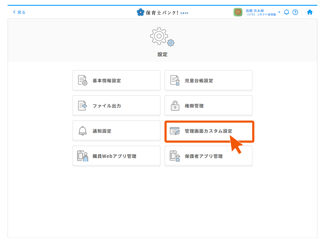This screenshot has height=243, width=325.
Task: Click the 保育士バンク! コネクト logo
Action: (x=162, y=12)
